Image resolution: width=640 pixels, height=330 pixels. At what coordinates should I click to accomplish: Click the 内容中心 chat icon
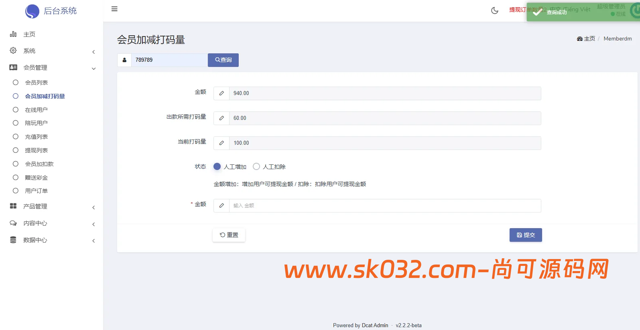[x=13, y=223]
